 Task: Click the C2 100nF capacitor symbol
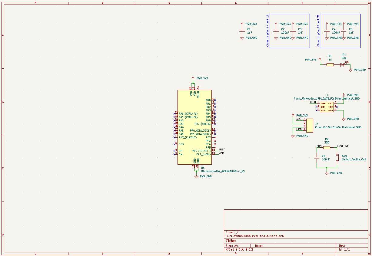[x=276, y=31]
